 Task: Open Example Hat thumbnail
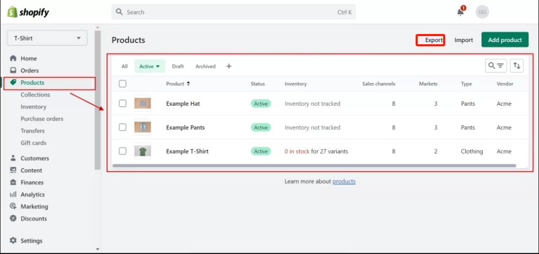(143, 104)
